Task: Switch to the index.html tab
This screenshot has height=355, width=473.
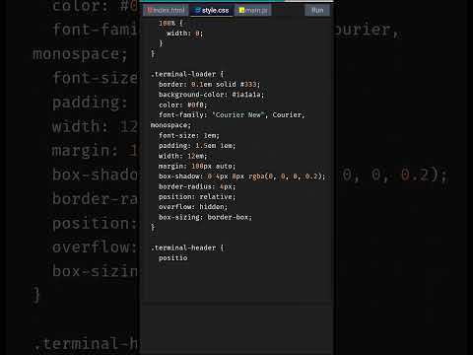Action: [166, 11]
